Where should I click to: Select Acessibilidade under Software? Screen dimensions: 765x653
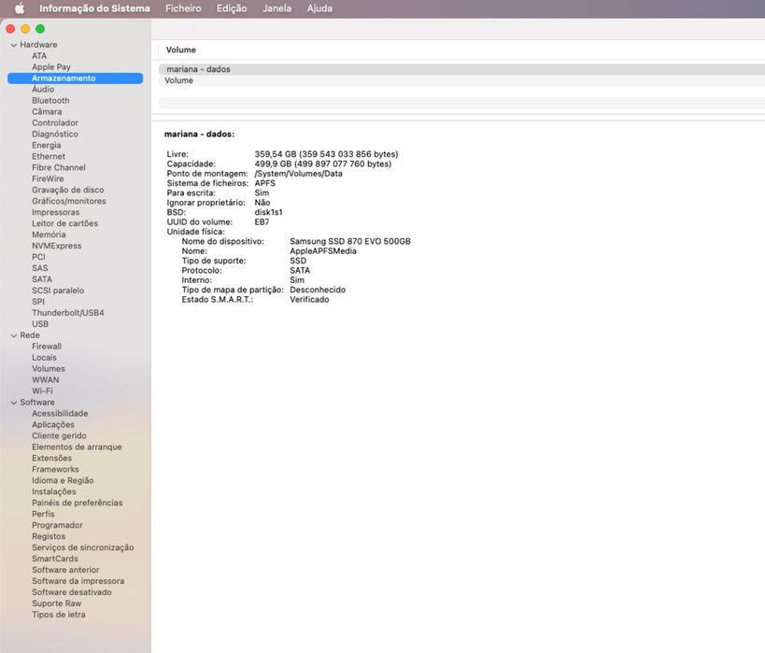(x=60, y=413)
